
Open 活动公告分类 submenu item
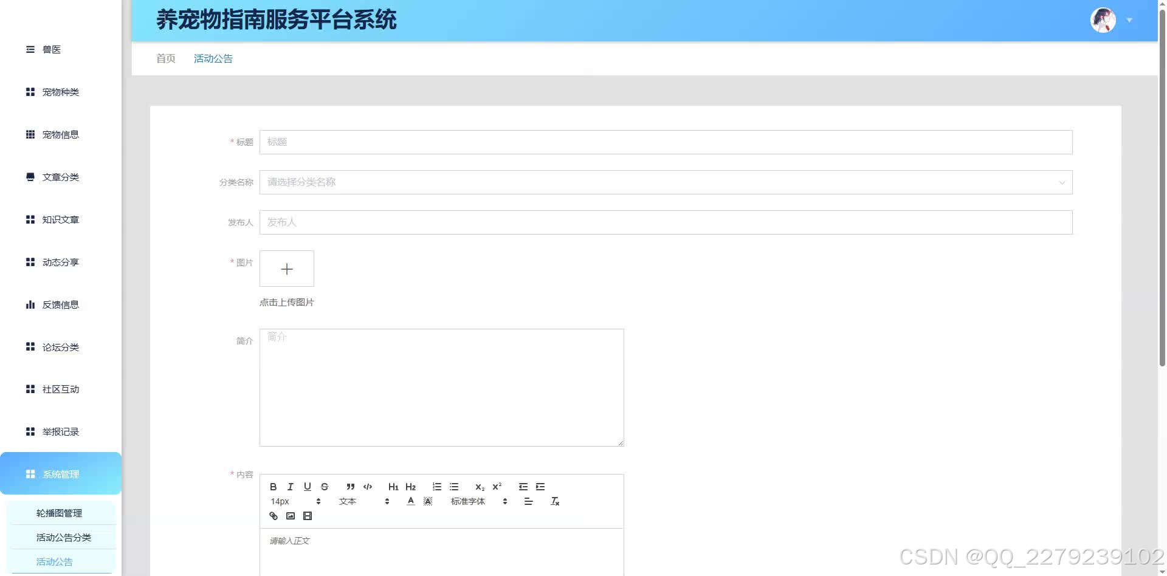pos(61,537)
